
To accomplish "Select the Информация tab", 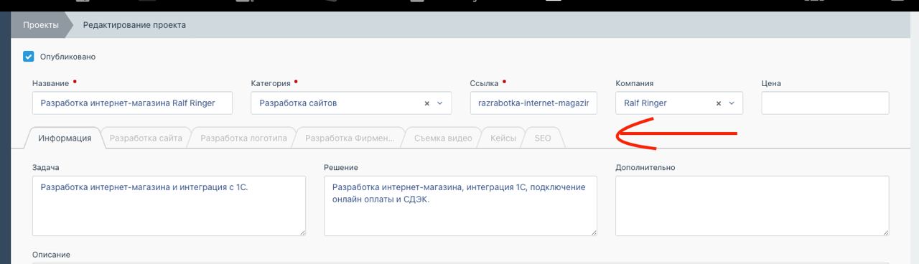I will [65, 138].
